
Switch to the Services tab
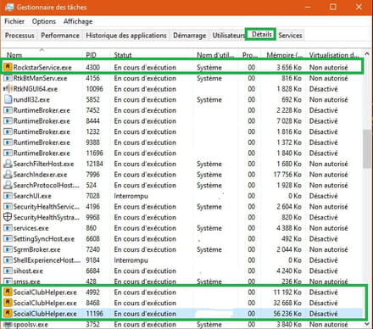click(290, 36)
